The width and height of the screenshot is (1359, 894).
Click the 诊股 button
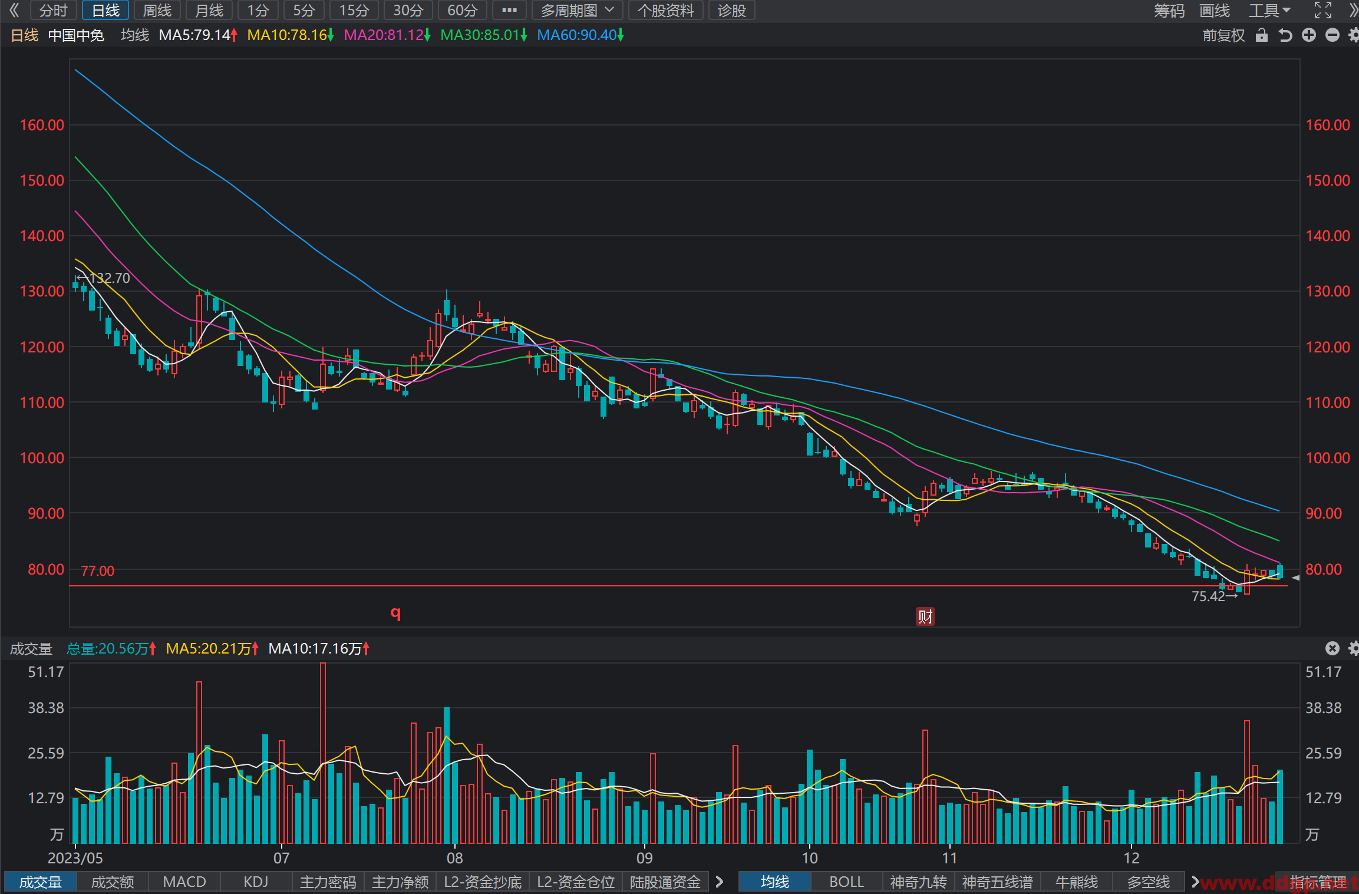(x=732, y=10)
